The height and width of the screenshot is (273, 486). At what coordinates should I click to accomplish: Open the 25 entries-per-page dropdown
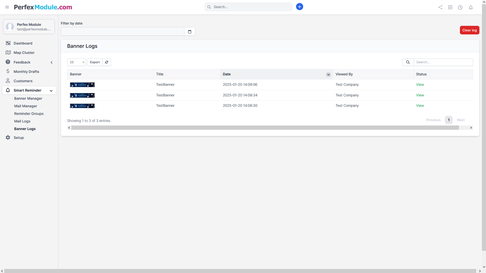76,62
